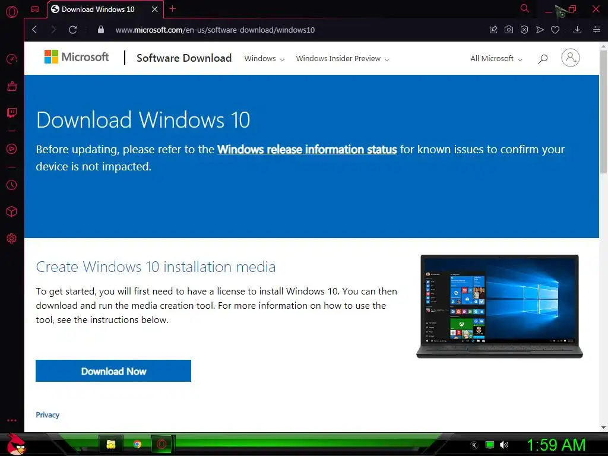Image resolution: width=608 pixels, height=456 pixels.
Task: Click the Software Download heading link
Action: (184, 58)
